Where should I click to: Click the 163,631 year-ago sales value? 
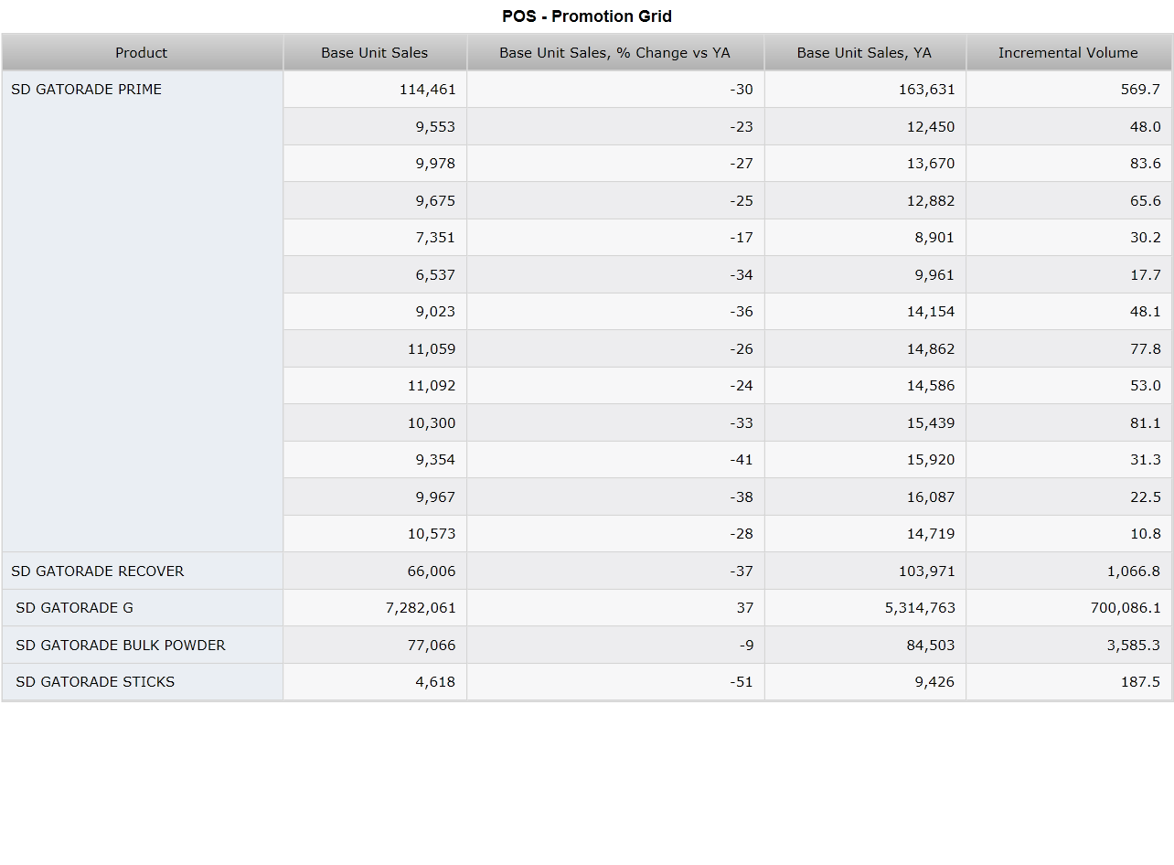(x=865, y=90)
